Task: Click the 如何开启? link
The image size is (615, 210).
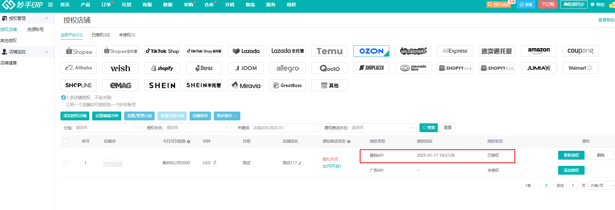Action: [332, 166]
